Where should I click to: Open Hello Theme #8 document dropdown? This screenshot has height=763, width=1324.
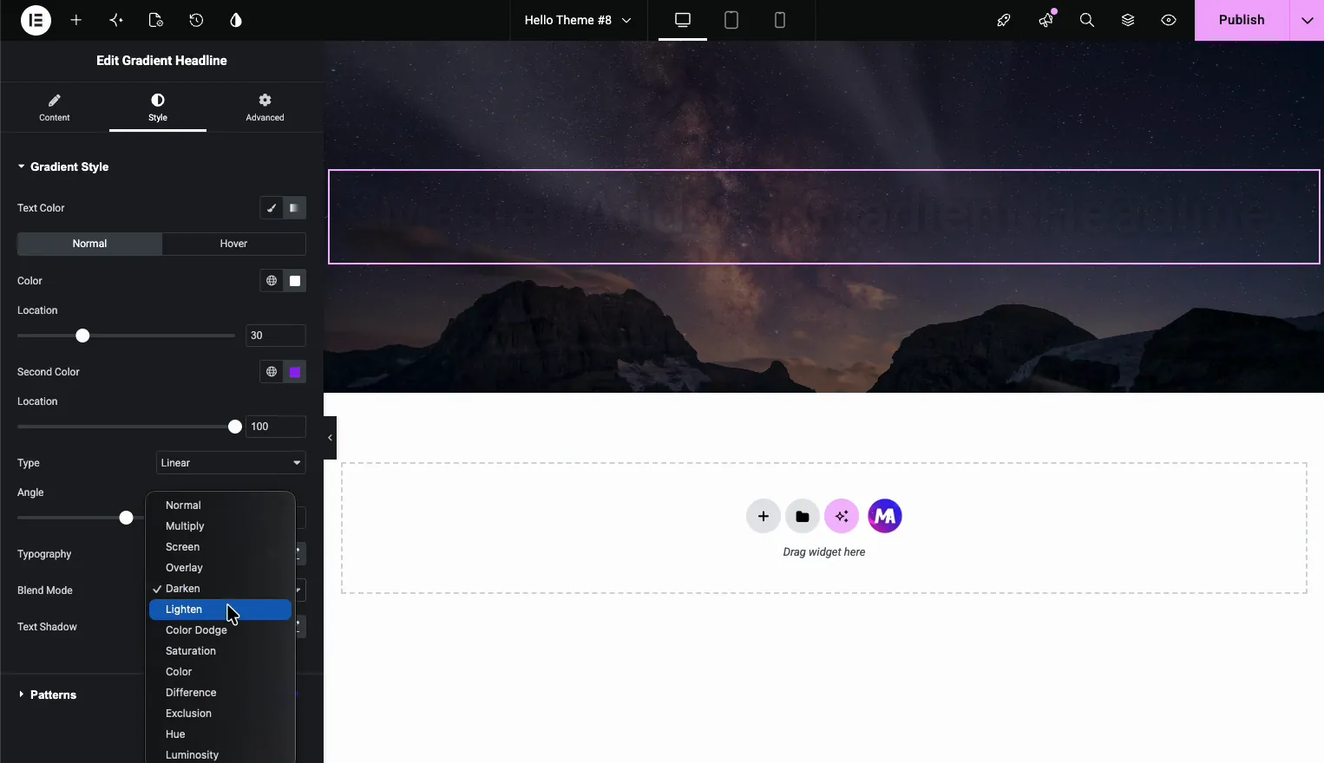click(579, 20)
